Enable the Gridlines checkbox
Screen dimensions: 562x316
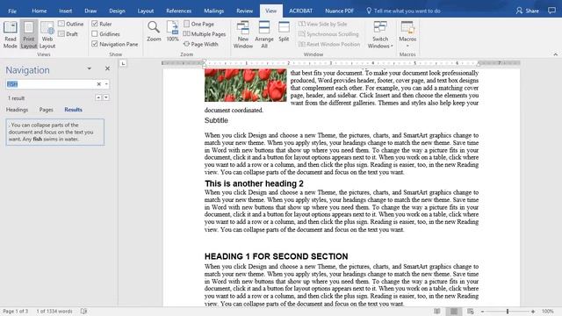[x=95, y=33]
